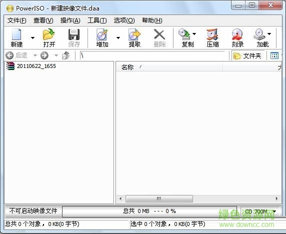This screenshot has height=234, width=286.
Task: Open the Help (帮助) menu
Action: [152, 20]
